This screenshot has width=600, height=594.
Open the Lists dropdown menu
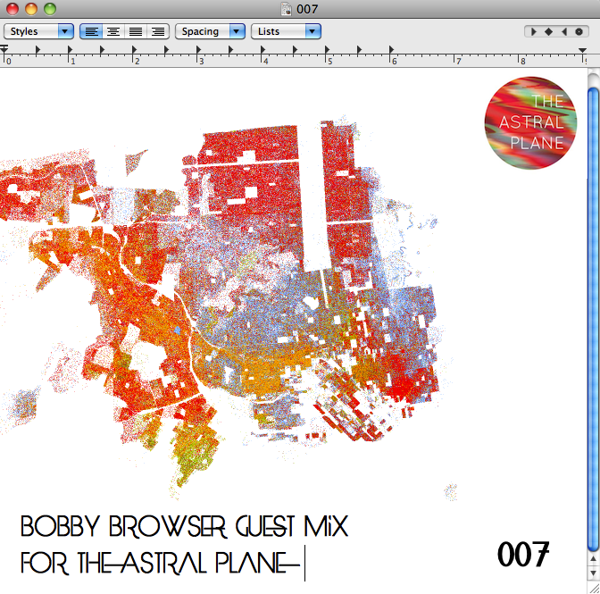[286, 31]
